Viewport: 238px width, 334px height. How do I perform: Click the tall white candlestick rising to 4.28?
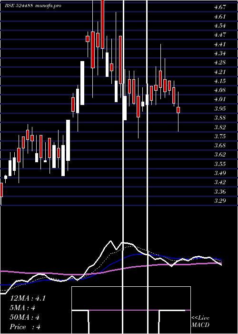(82, 83)
